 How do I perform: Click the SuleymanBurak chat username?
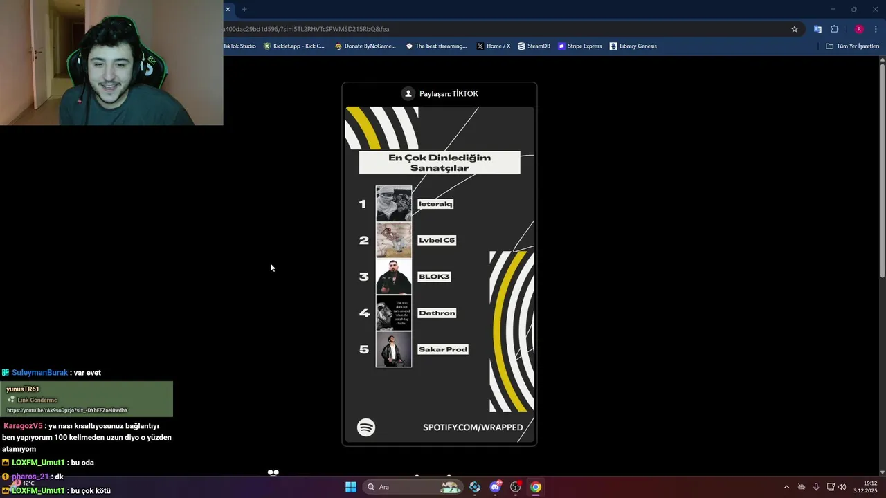[40, 373]
